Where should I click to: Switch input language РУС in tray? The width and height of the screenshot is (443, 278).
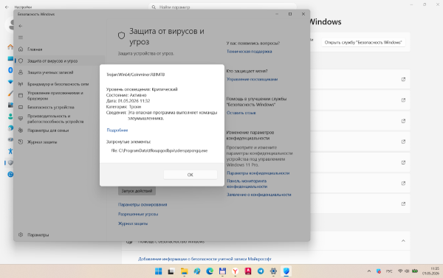click(x=389, y=271)
